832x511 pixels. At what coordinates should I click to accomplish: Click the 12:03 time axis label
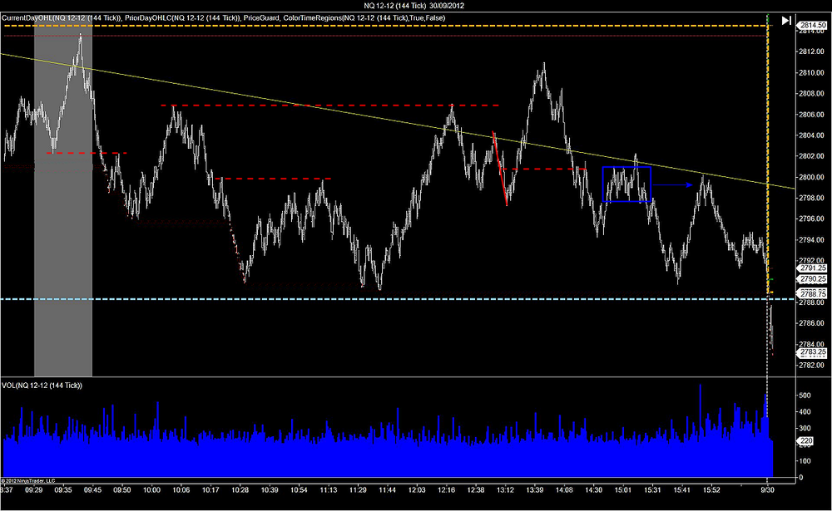point(417,489)
